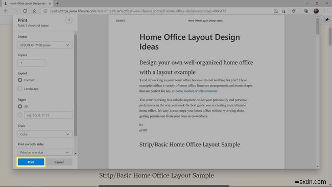This screenshot has width=332, height=187.
Task: Click the Refresh page icon
Action: (x=25, y=11)
